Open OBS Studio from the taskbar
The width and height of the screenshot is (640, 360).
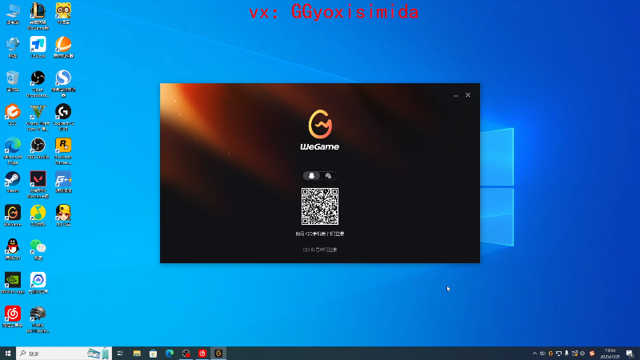click(186, 353)
